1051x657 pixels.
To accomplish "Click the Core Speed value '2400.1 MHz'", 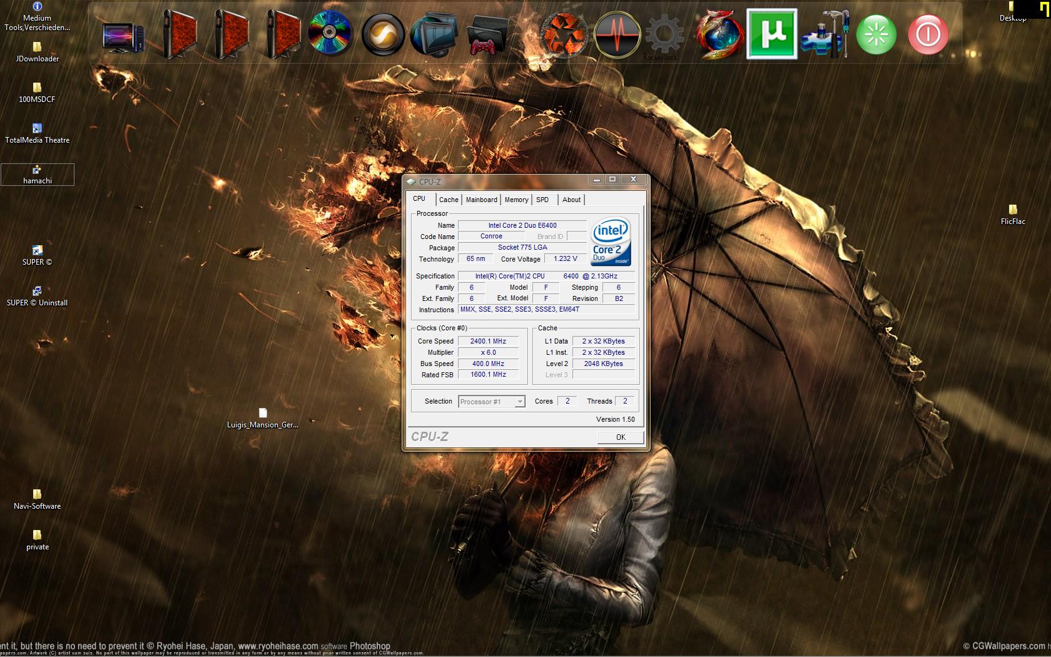I will (x=488, y=341).
